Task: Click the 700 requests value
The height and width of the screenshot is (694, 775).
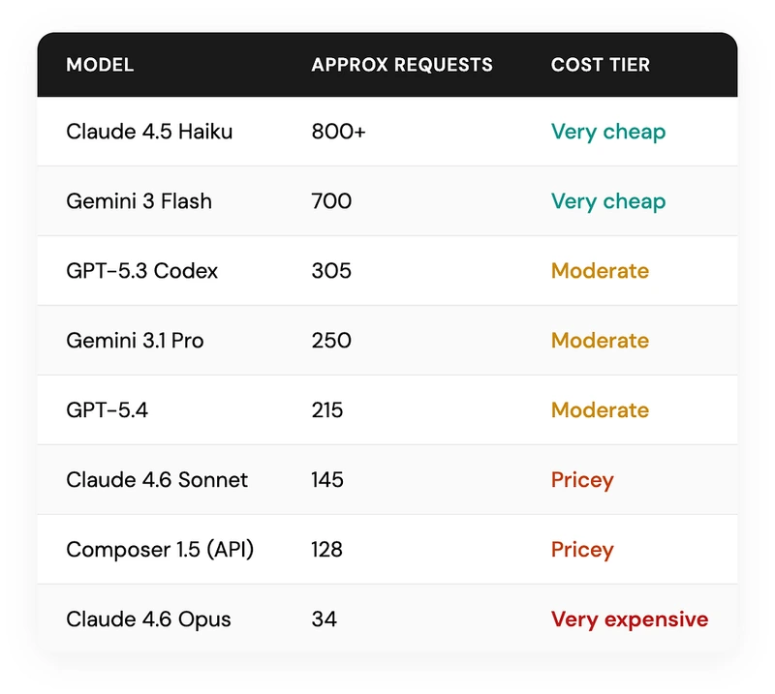Action: click(x=331, y=201)
